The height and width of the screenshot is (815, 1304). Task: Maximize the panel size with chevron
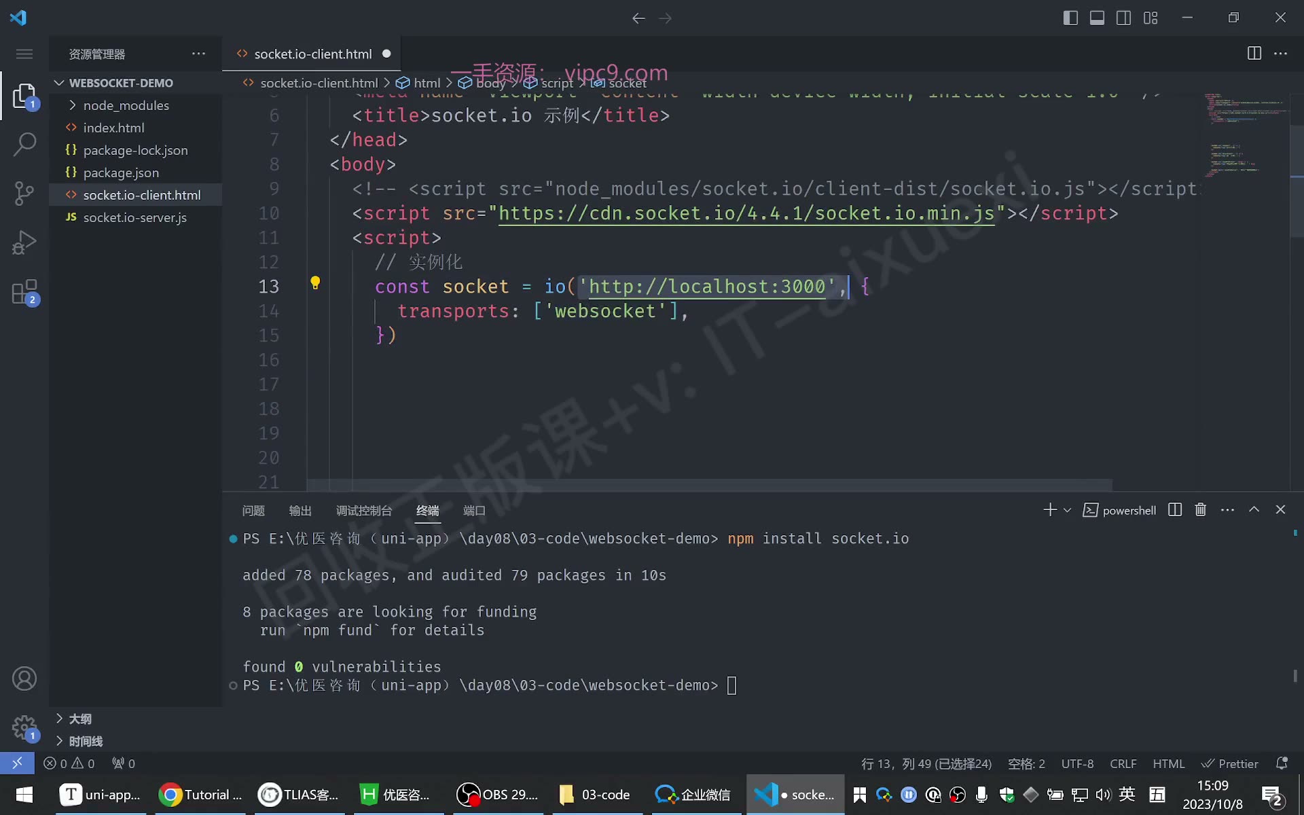(1254, 509)
